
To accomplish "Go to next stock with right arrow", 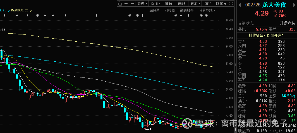I will click(x=294, y=4).
